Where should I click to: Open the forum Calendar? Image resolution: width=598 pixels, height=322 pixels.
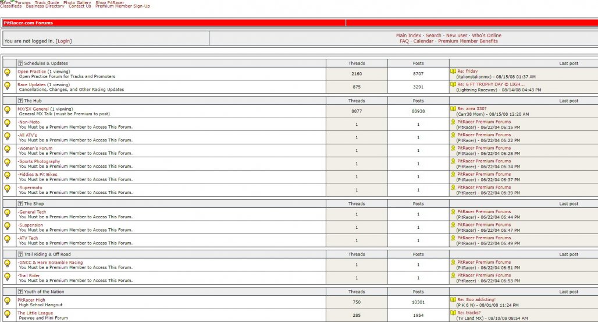423,41
